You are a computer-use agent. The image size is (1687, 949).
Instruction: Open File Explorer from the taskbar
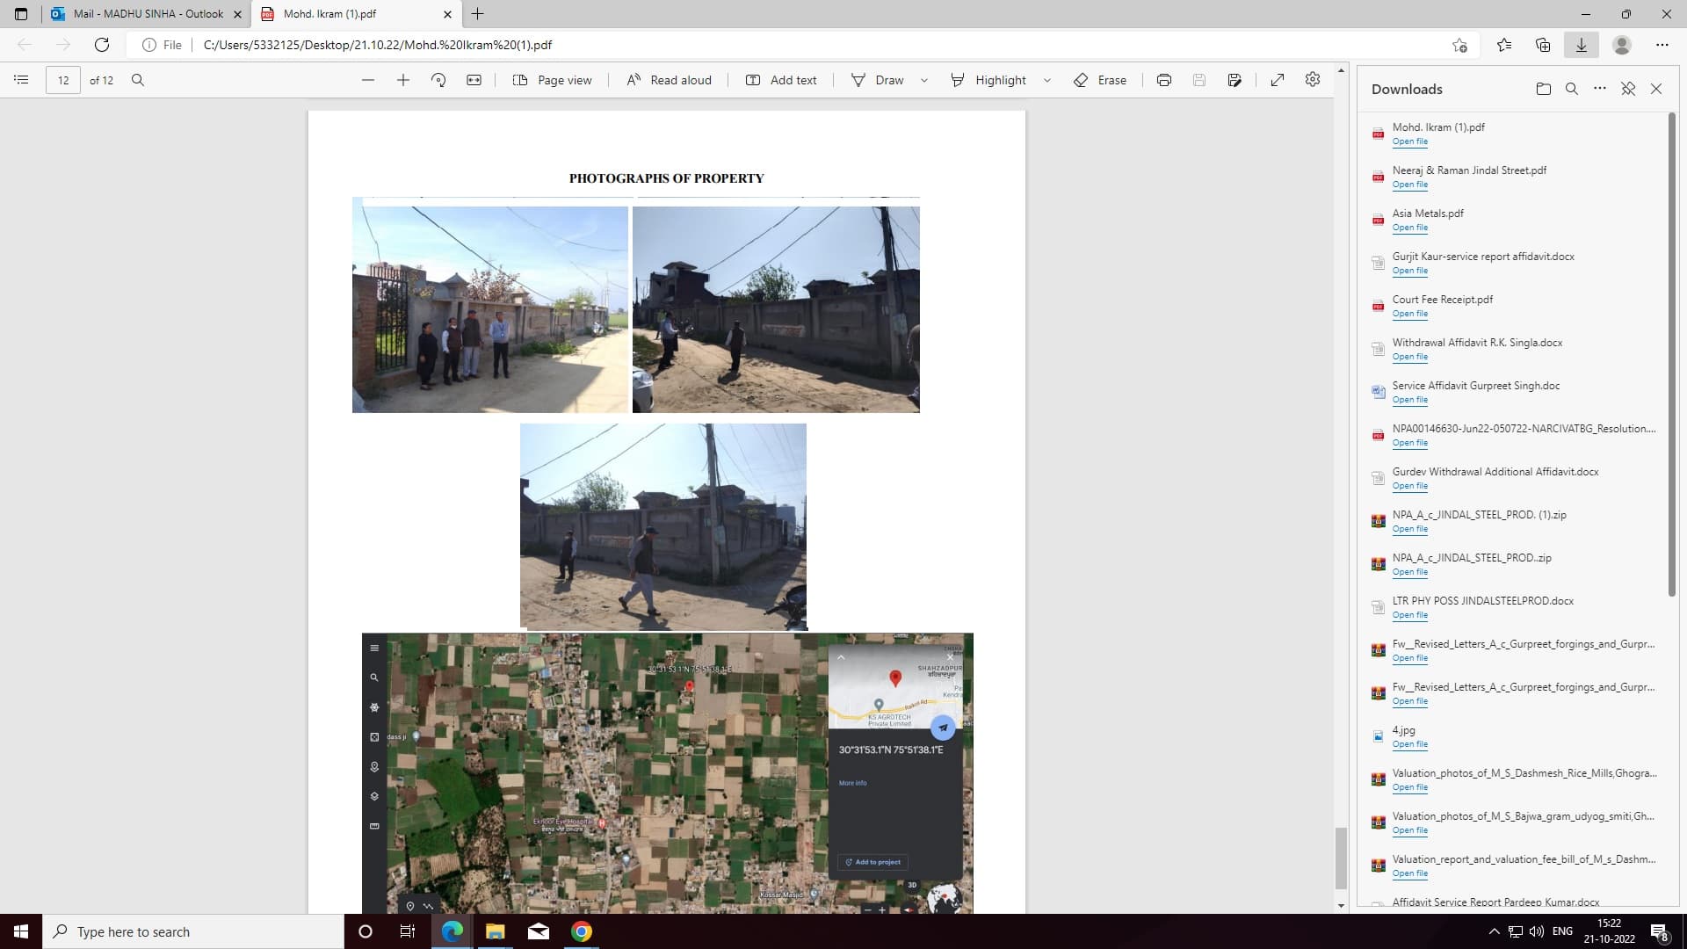point(495,931)
